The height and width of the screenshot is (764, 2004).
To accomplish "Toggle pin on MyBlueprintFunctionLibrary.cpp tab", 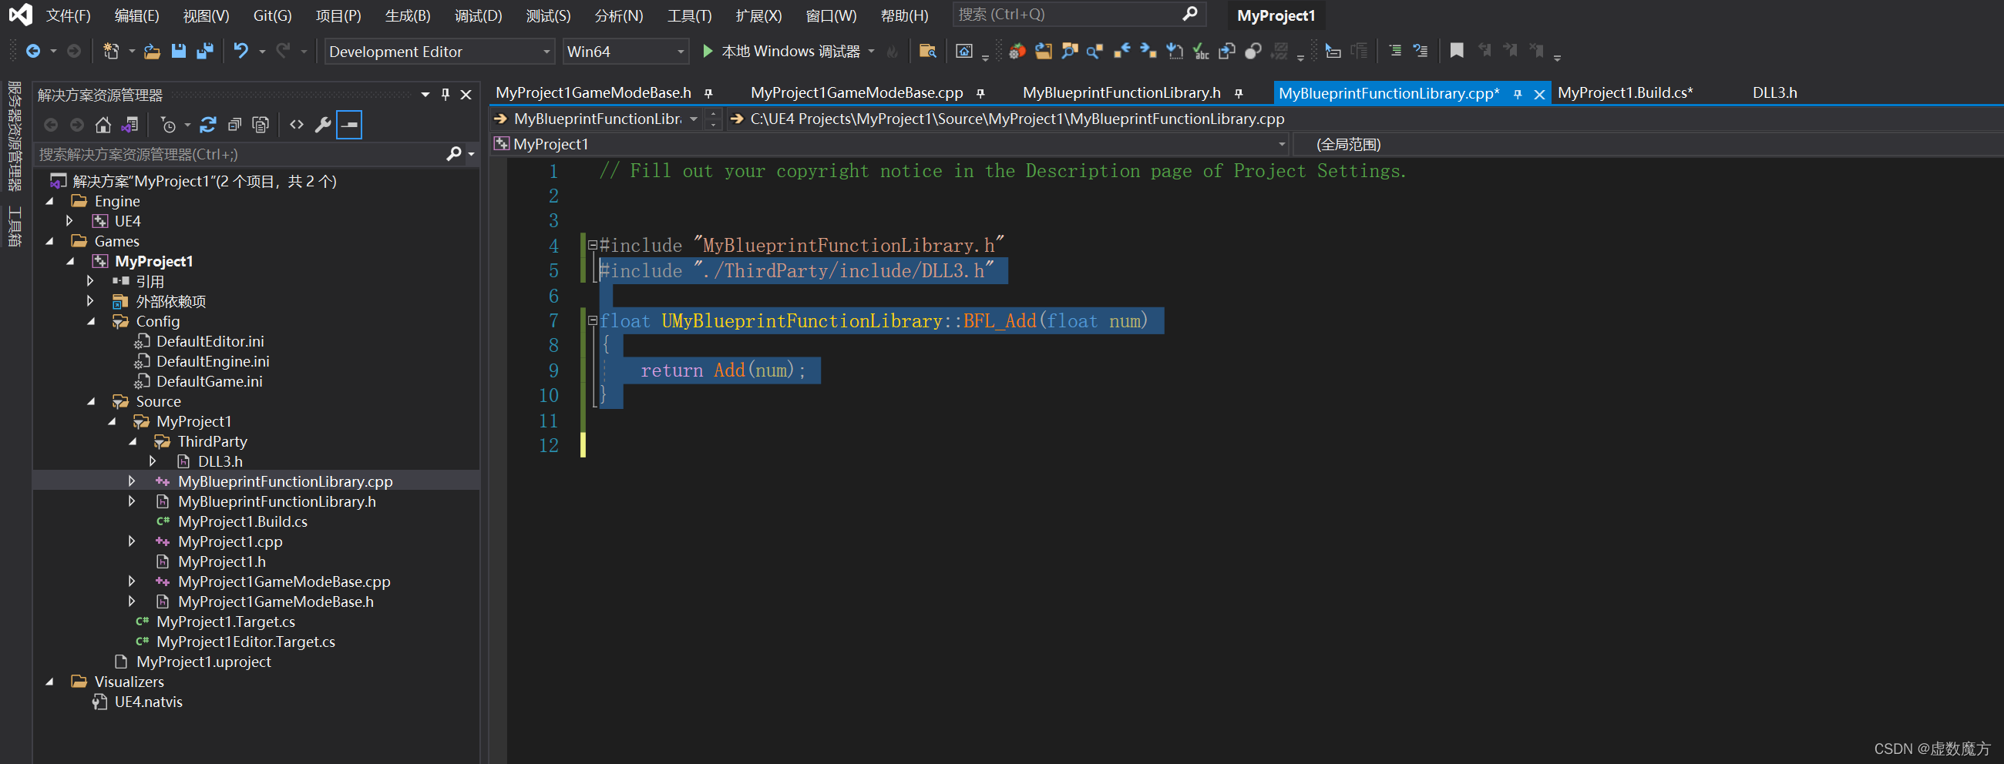I will [x=1517, y=94].
